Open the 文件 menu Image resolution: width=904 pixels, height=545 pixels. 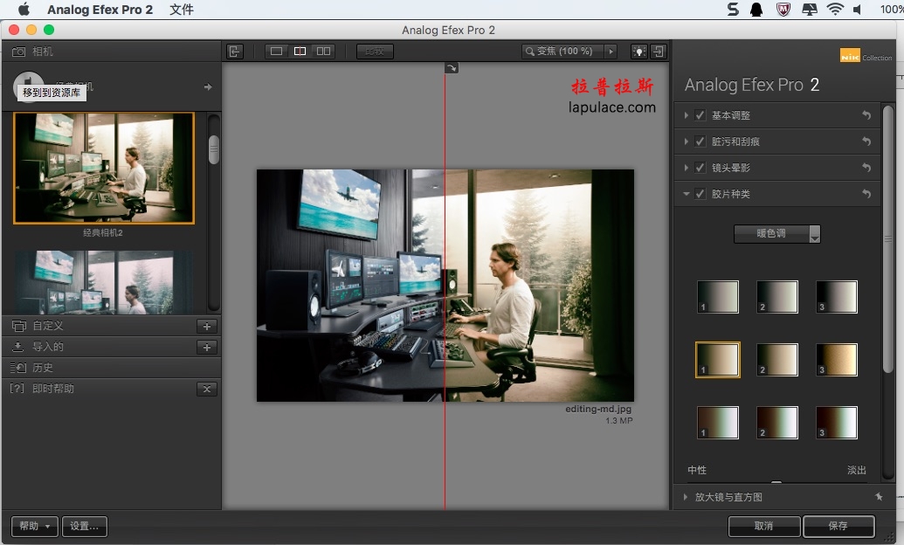pyautogui.click(x=182, y=10)
